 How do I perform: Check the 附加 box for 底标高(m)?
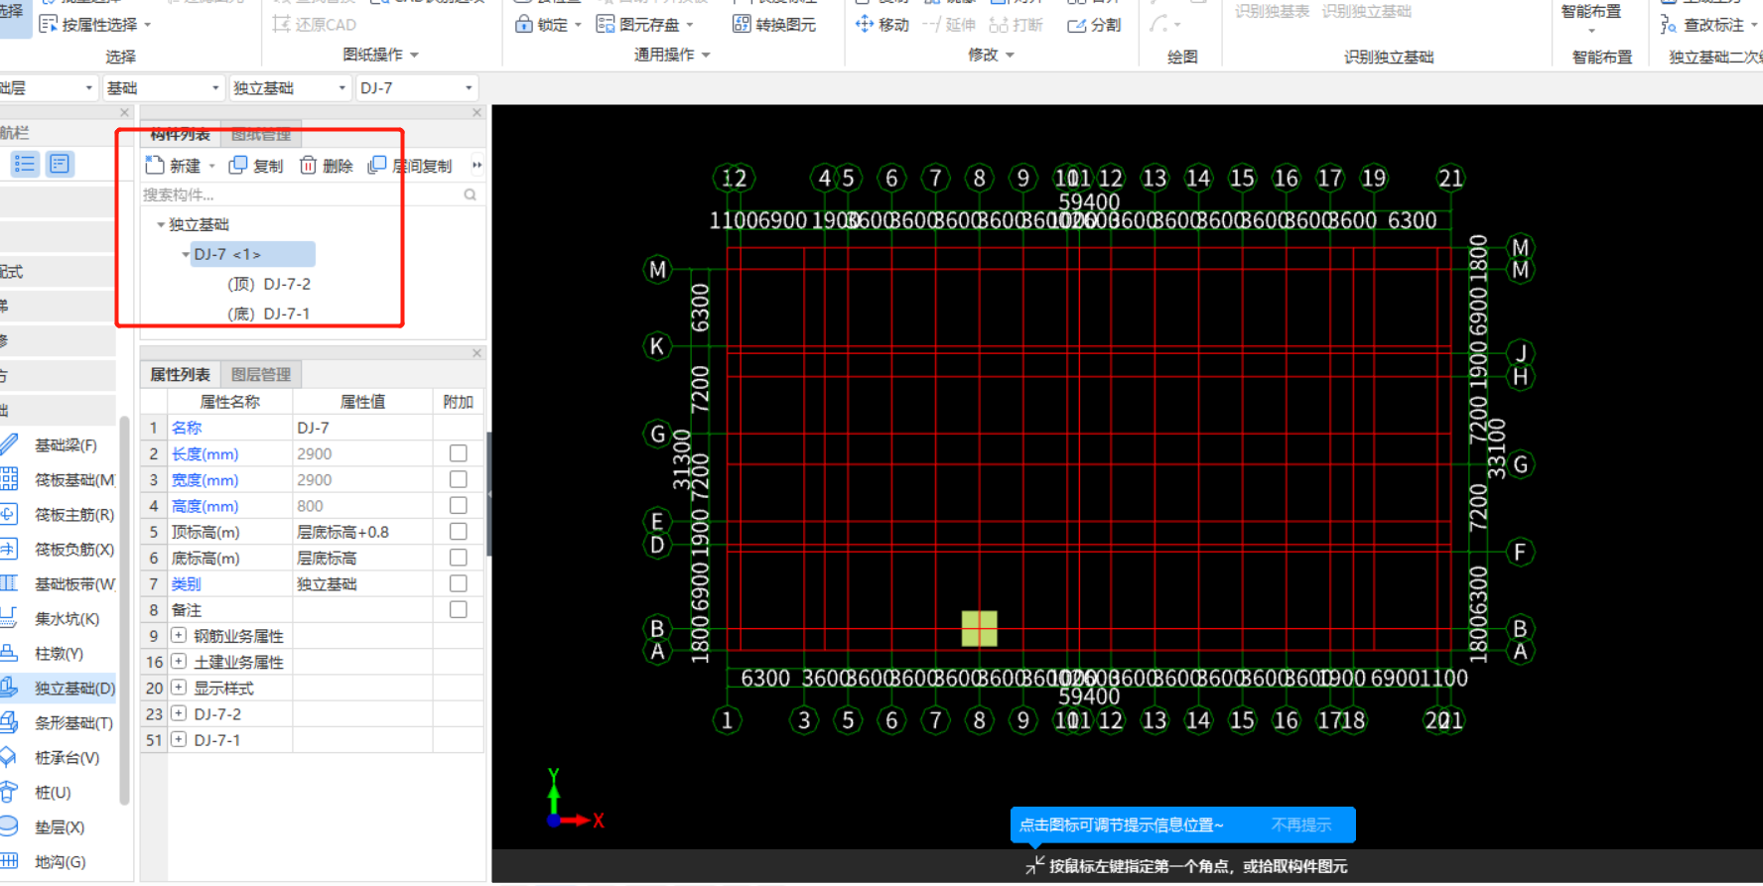point(458,558)
